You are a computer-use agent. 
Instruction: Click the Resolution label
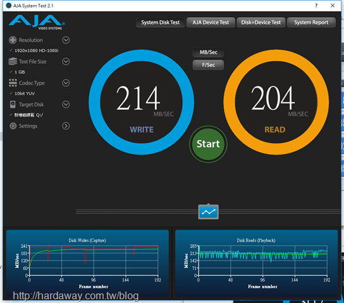coord(31,40)
